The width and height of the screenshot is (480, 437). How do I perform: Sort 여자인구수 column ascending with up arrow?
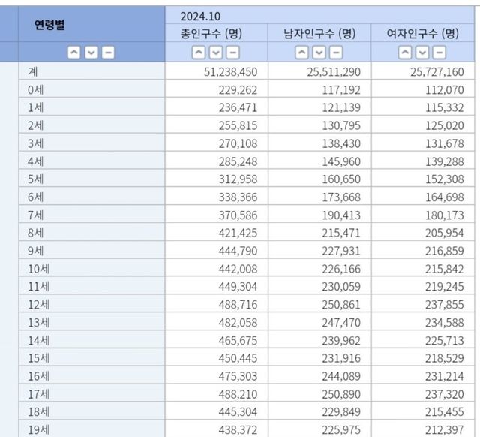pos(405,53)
